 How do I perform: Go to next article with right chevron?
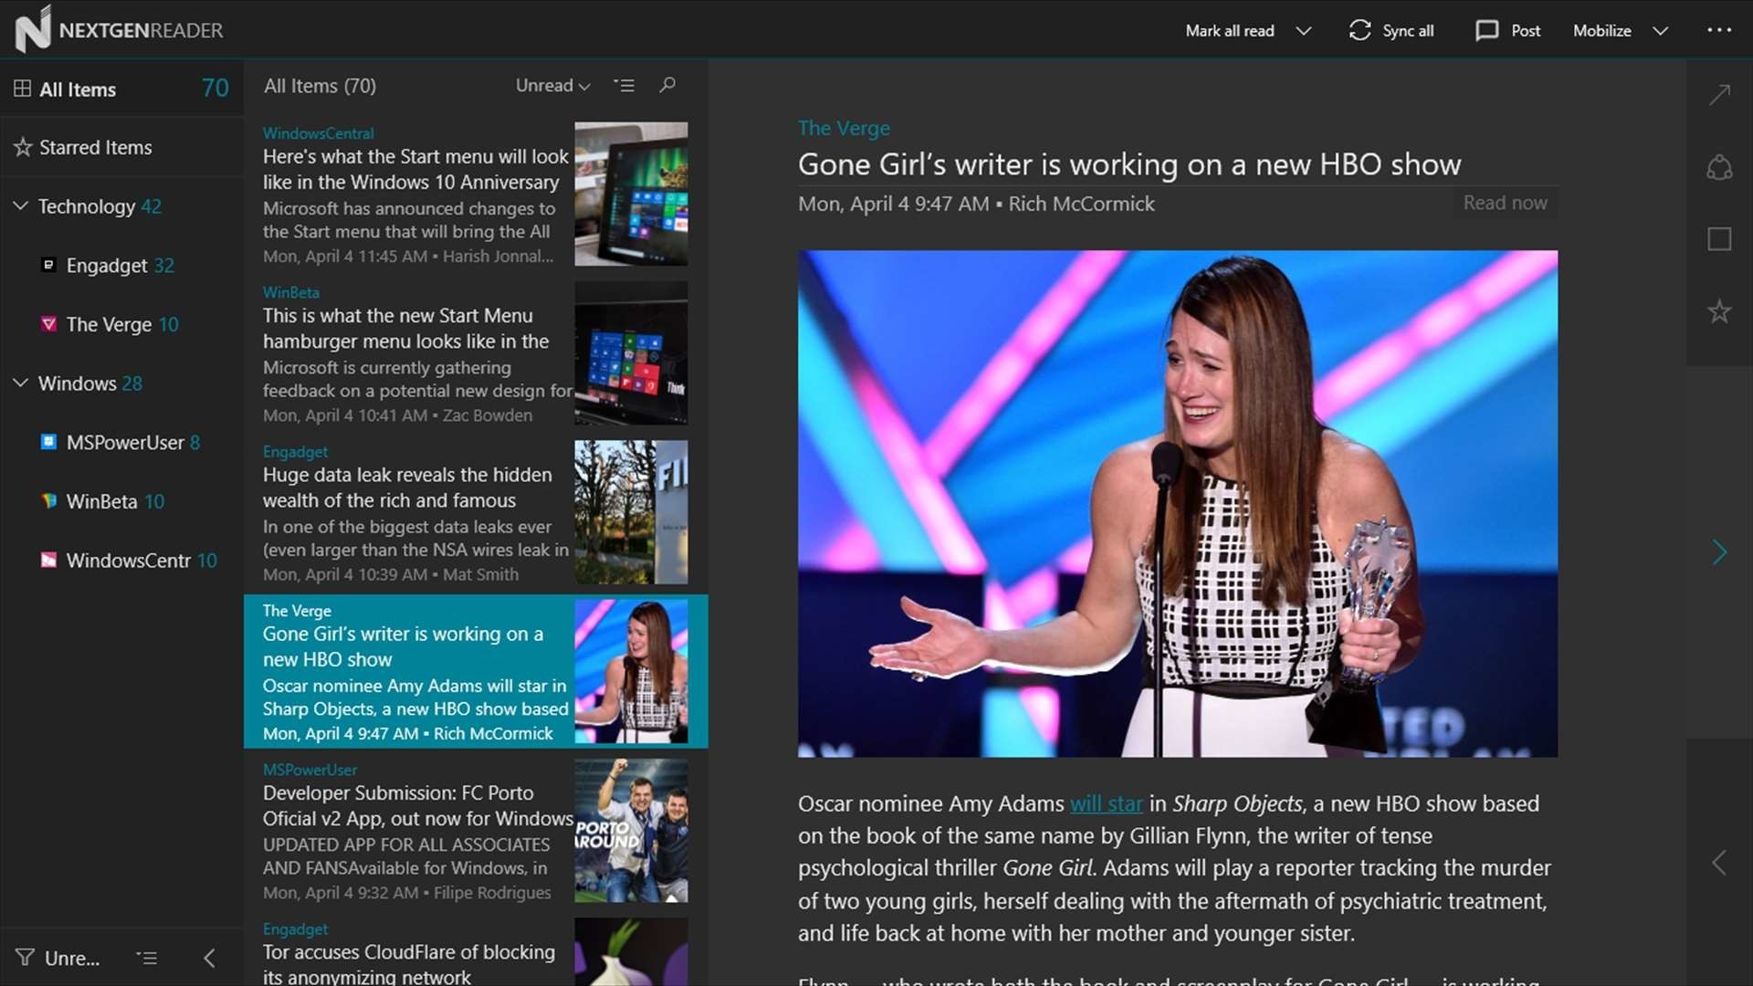pyautogui.click(x=1719, y=552)
